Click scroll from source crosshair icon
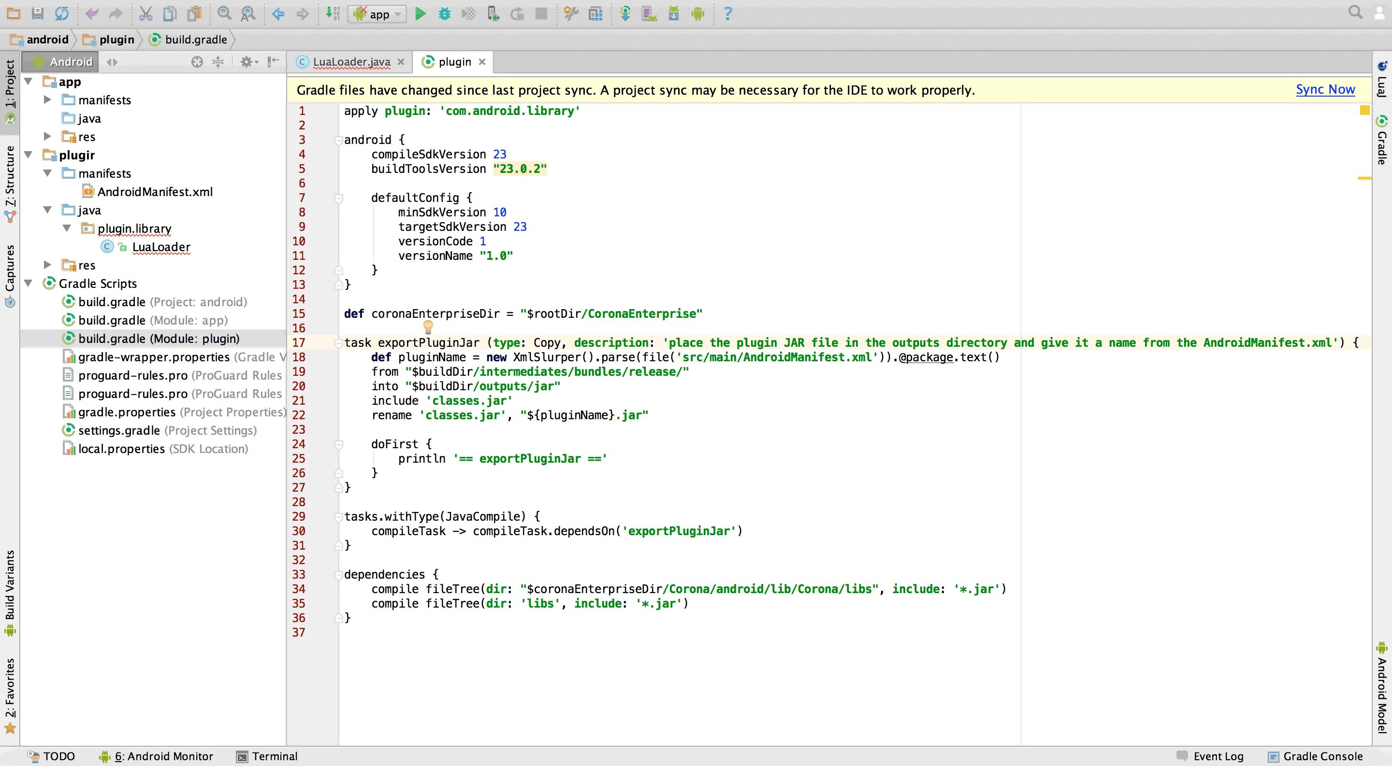This screenshot has width=1392, height=766. point(197,62)
